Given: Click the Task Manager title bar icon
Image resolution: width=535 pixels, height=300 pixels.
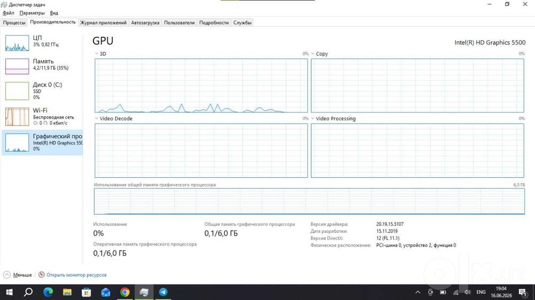Looking at the screenshot, I should [x=4, y=4].
